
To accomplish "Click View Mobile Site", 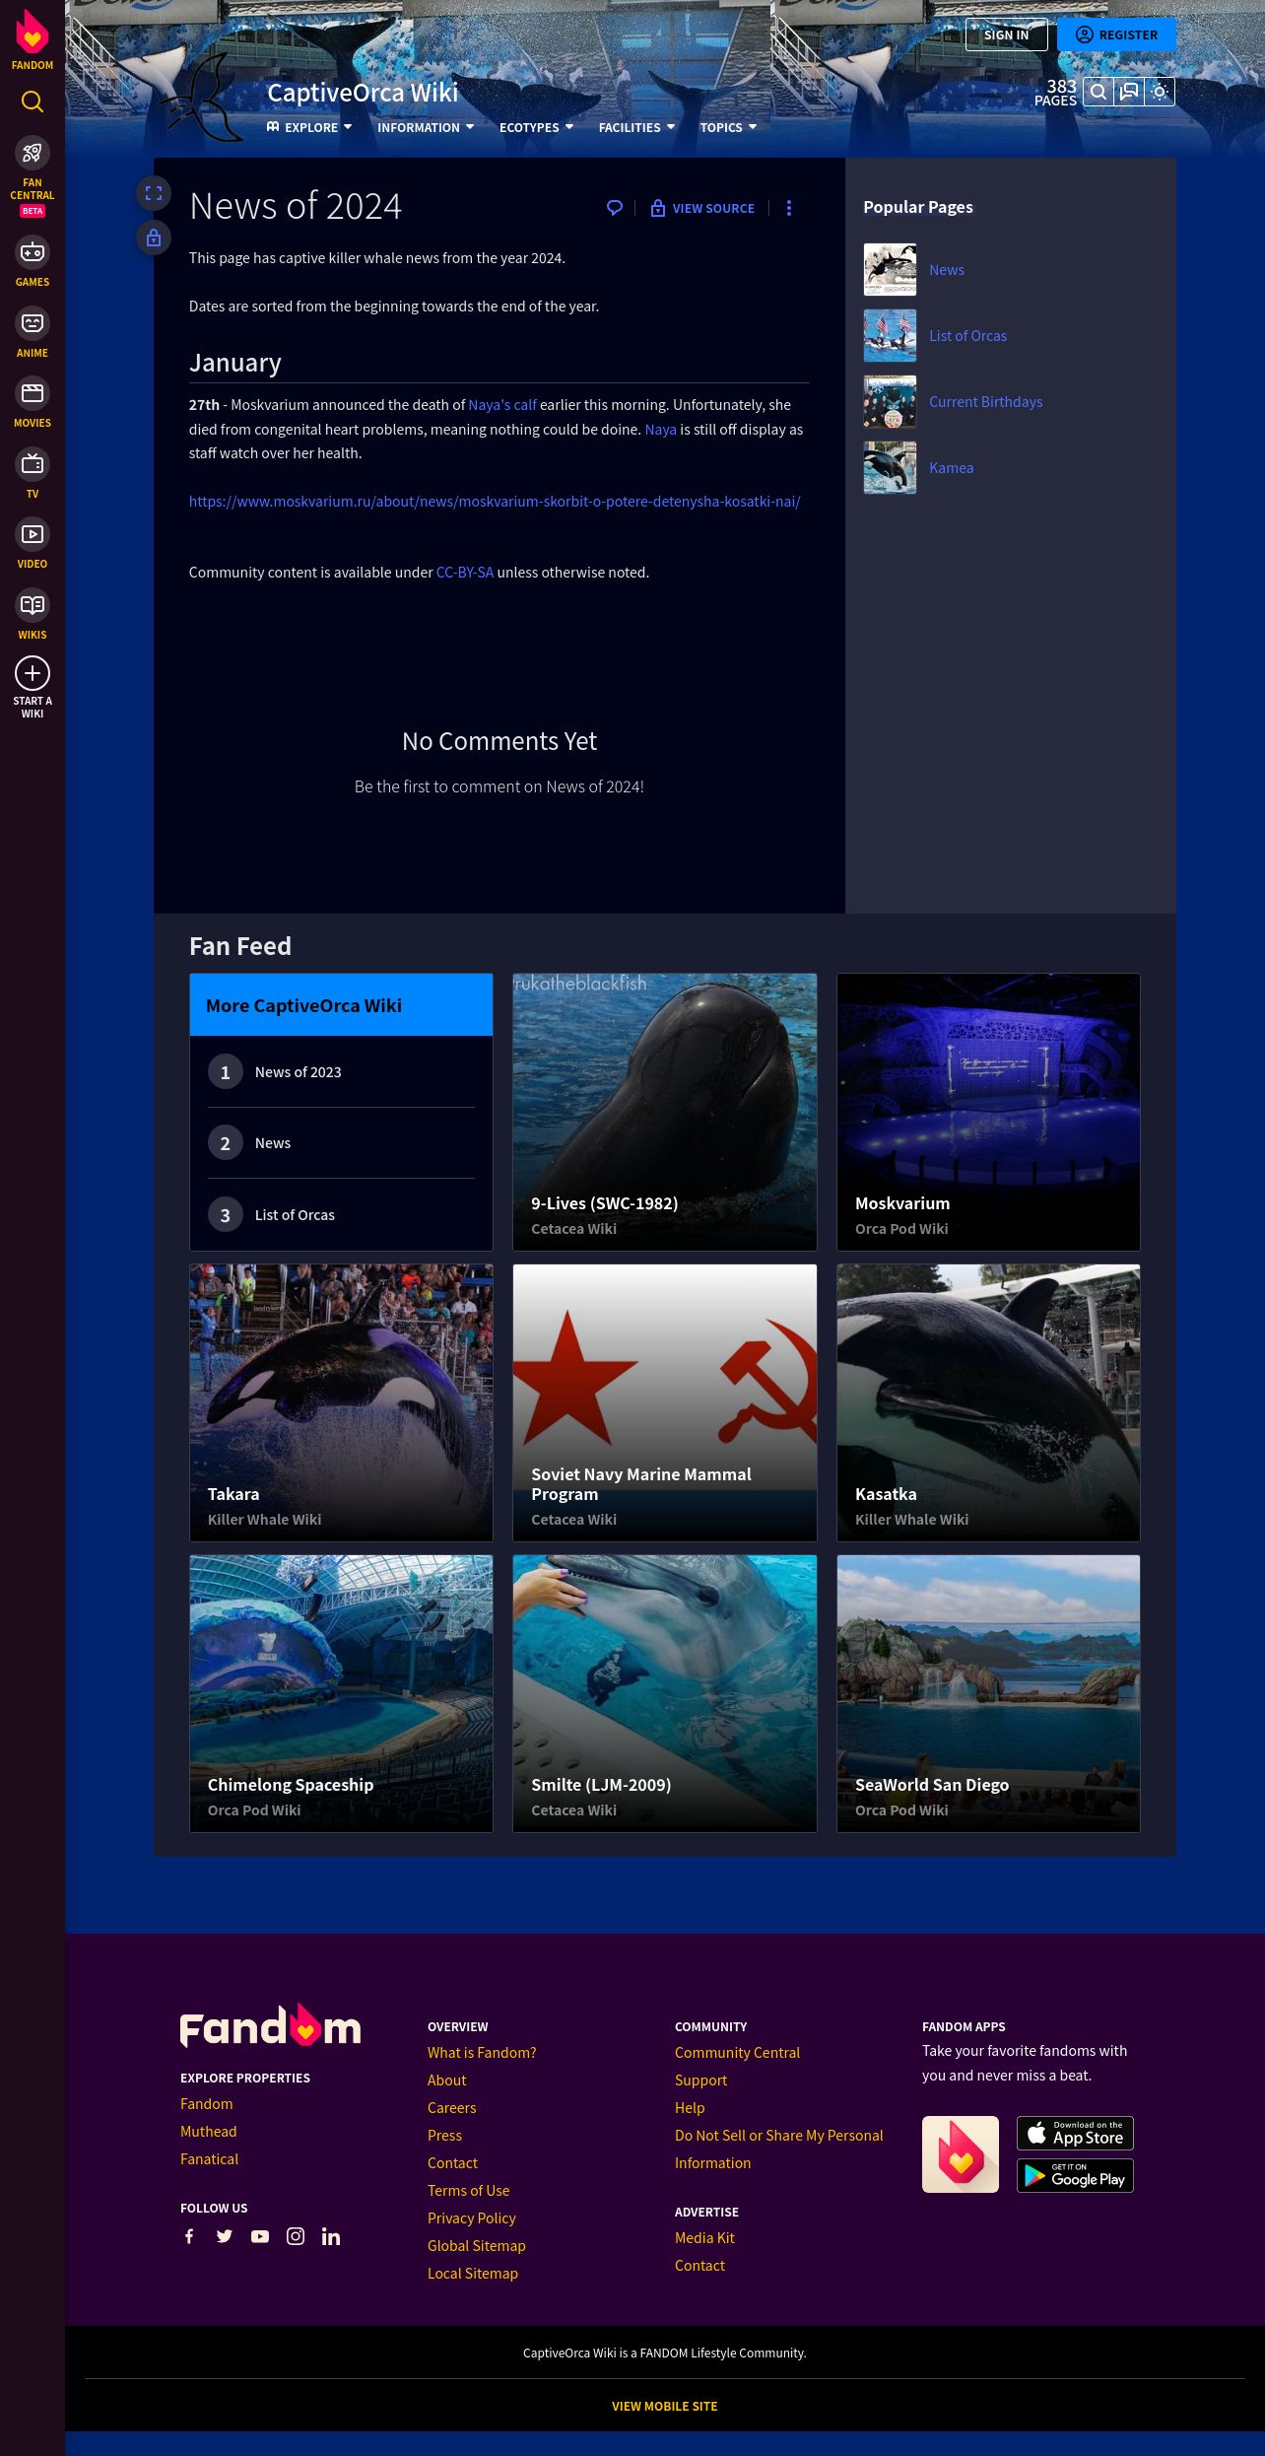I will click(665, 2406).
